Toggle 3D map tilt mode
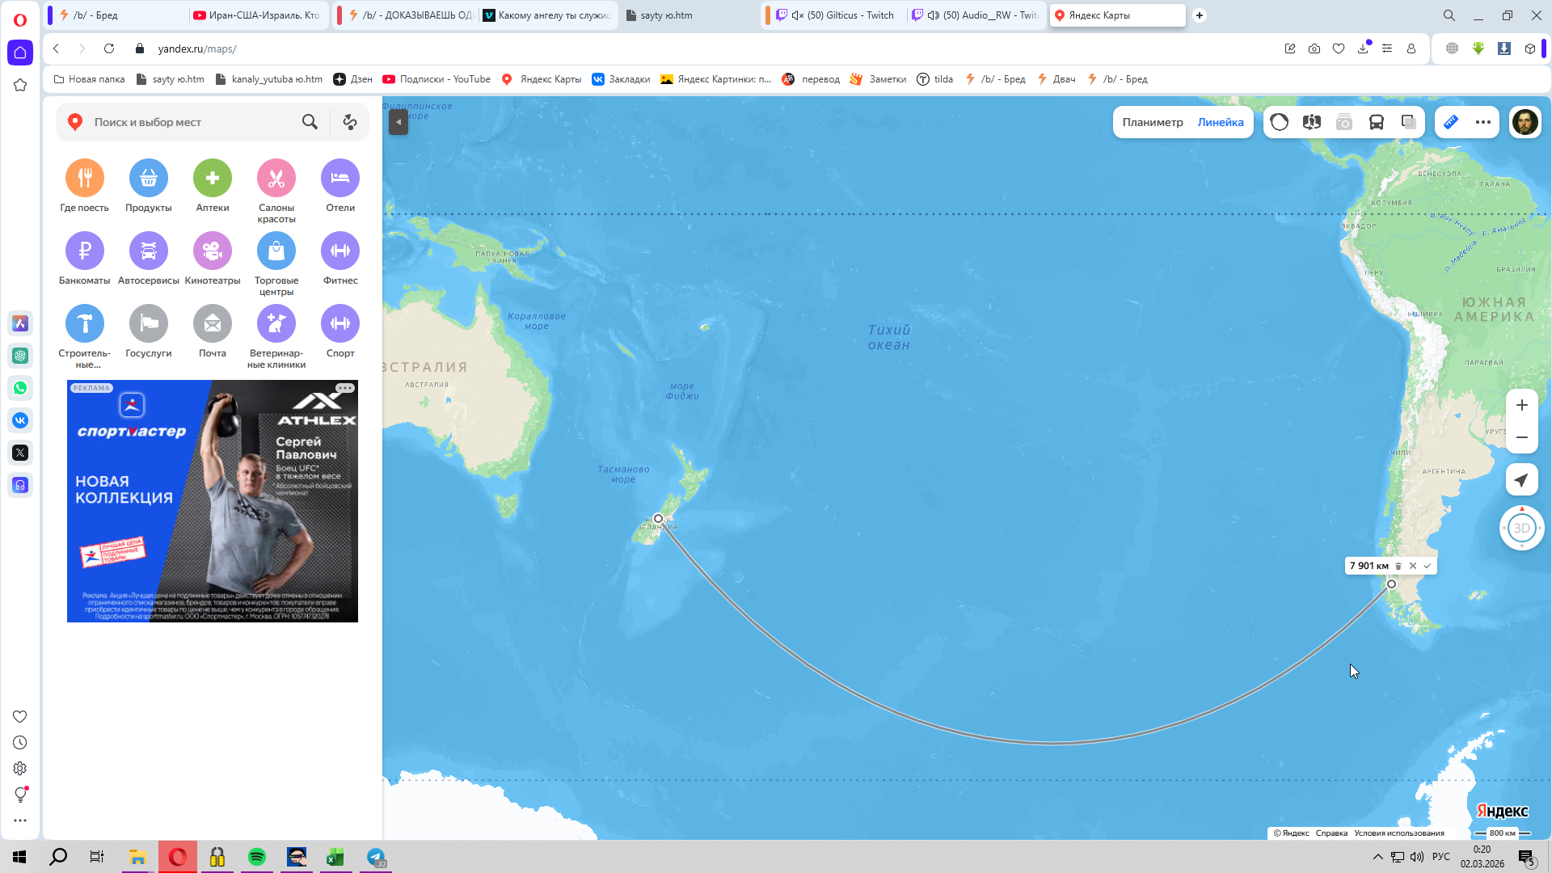 click(x=1521, y=528)
